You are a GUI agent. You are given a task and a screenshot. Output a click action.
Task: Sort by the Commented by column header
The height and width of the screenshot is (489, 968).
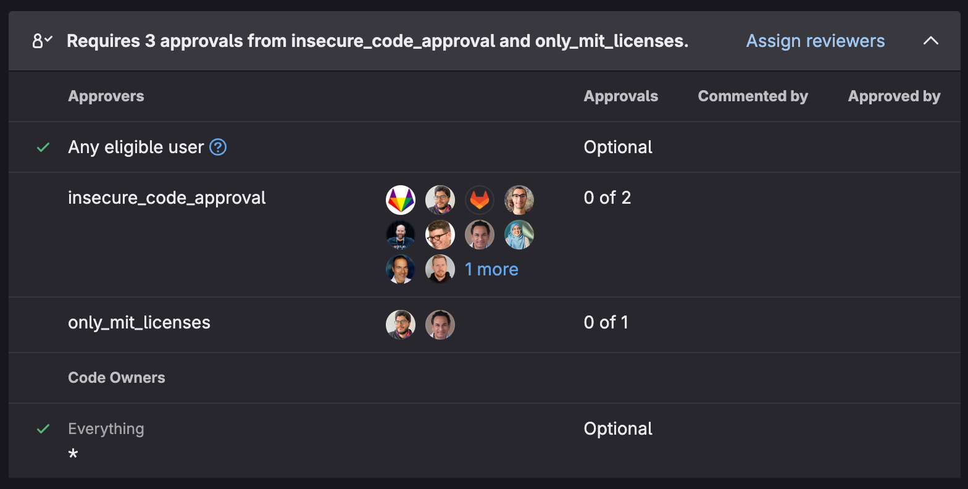click(753, 96)
